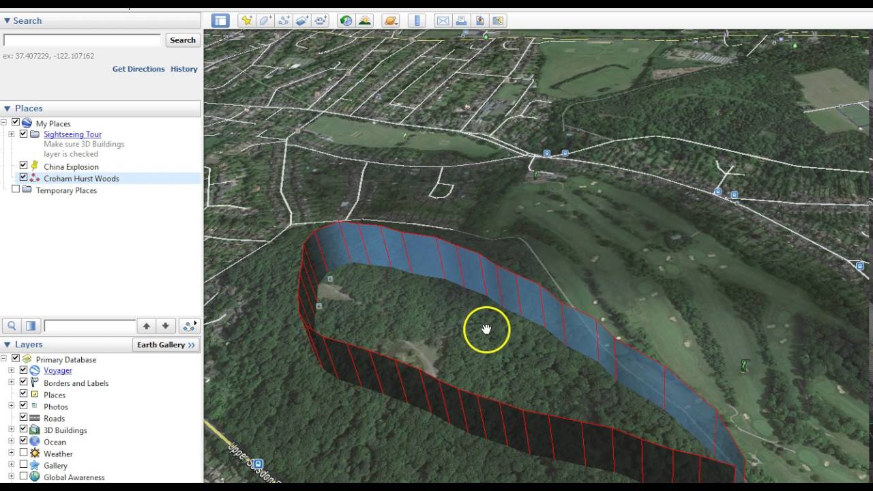Open the planet switcher (Saturn icon)

point(391,20)
